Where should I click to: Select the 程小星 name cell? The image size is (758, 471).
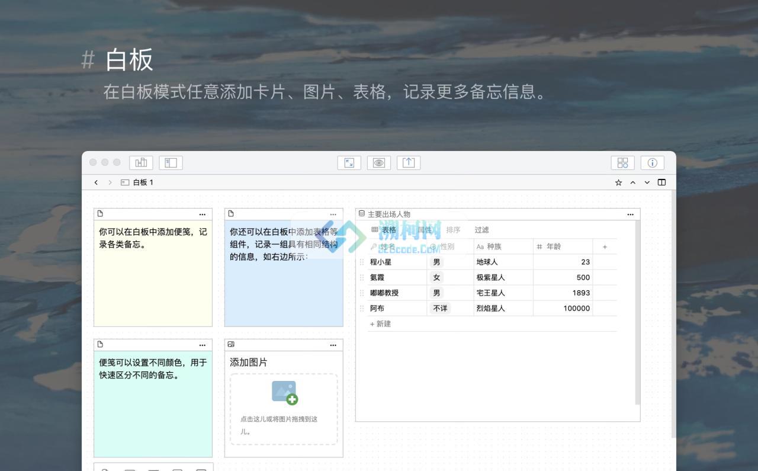397,262
